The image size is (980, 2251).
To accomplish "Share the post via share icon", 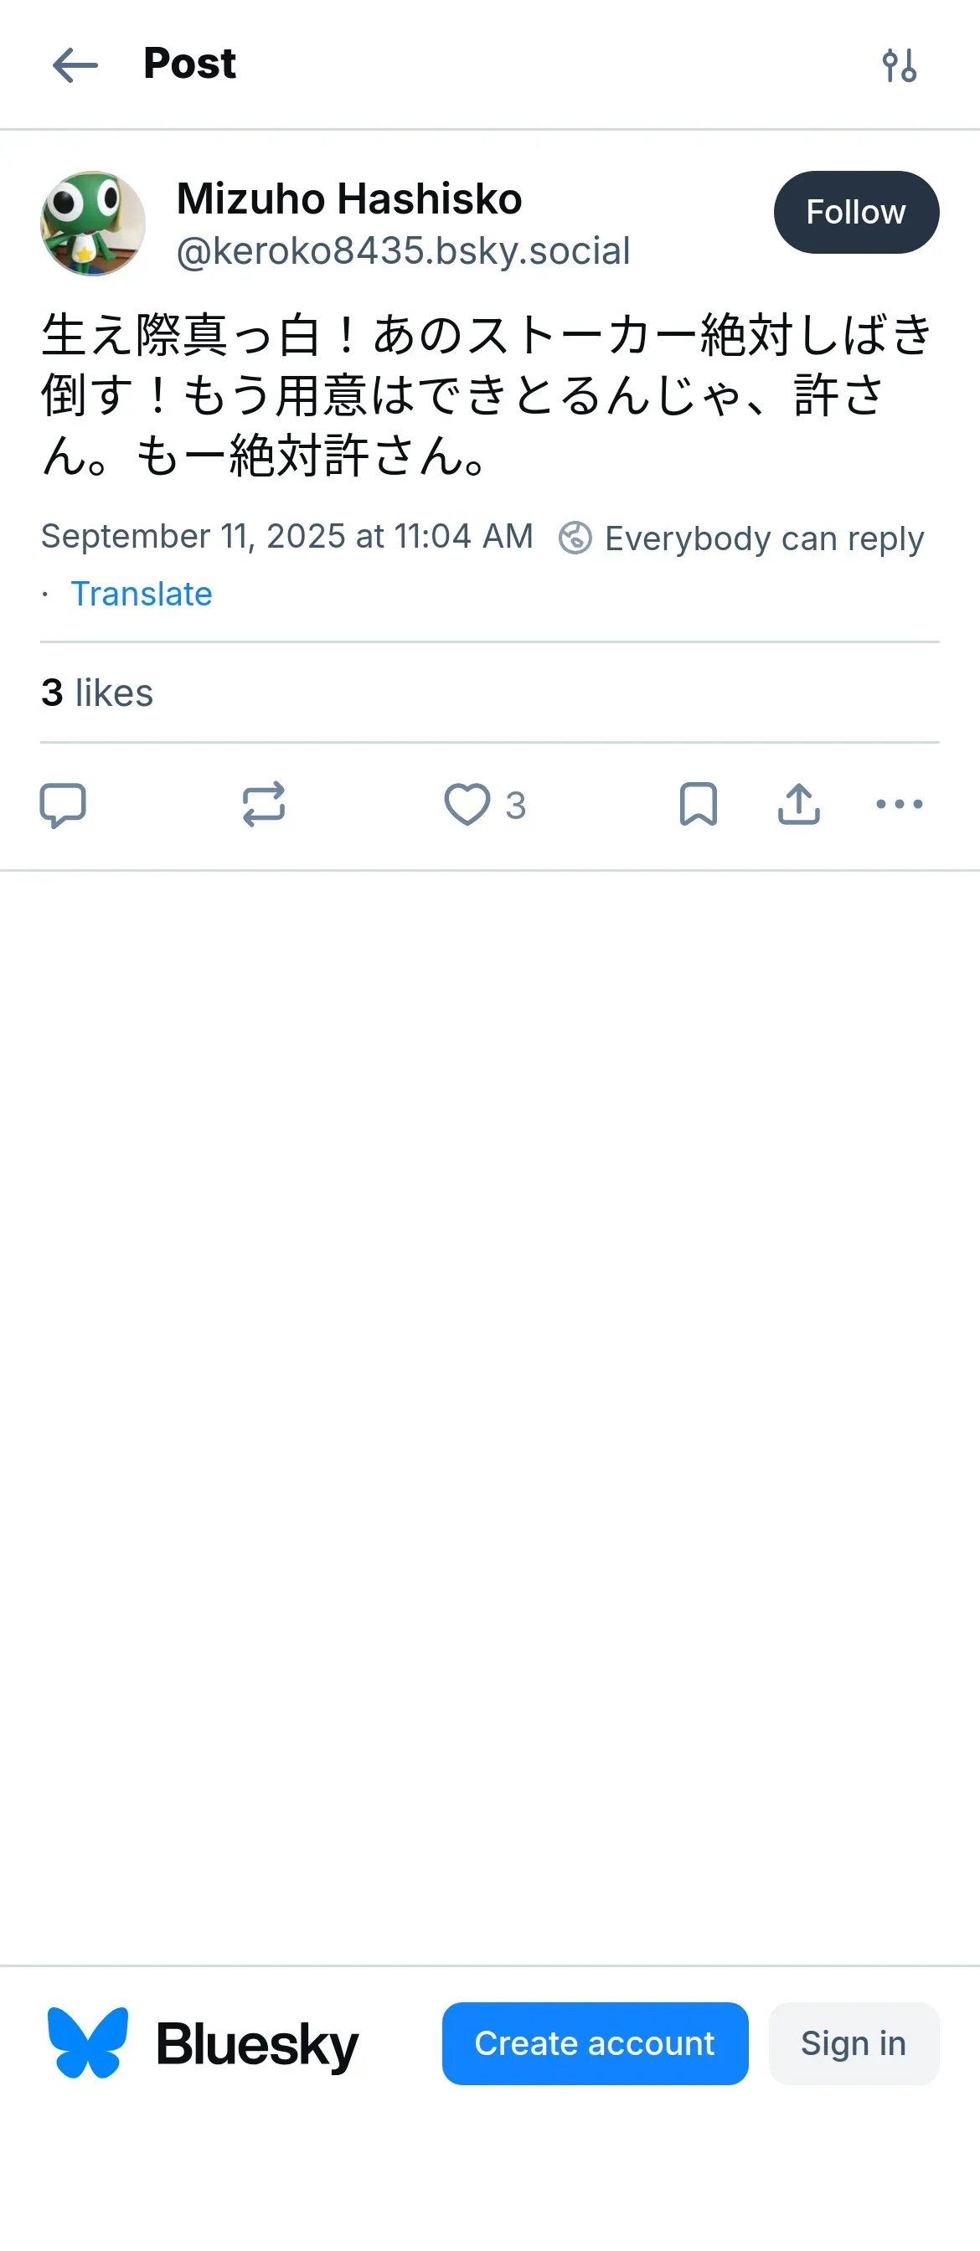I will point(798,804).
